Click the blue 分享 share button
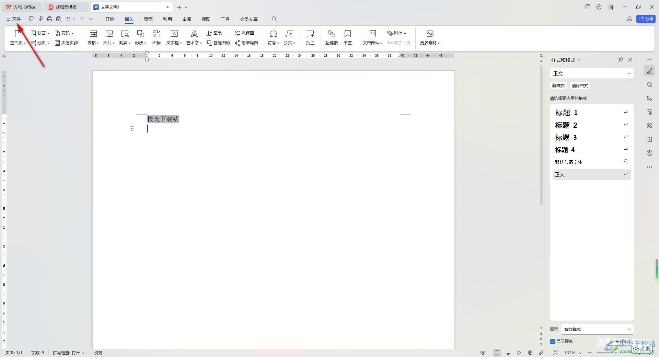The image size is (659, 357). [646, 19]
